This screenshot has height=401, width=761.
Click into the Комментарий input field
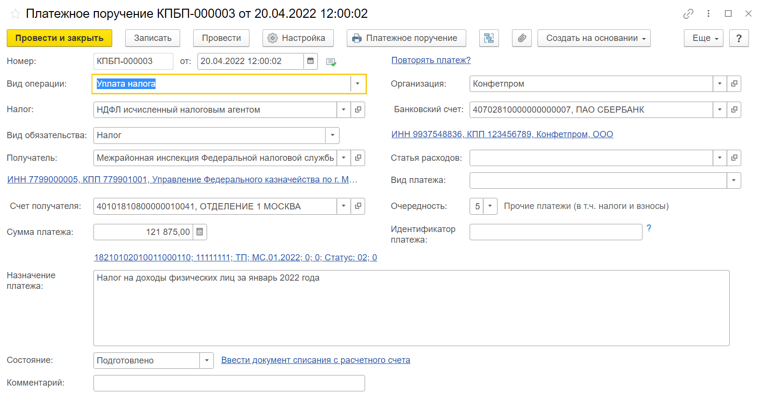229,383
